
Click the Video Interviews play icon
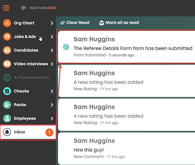[x=7, y=64]
